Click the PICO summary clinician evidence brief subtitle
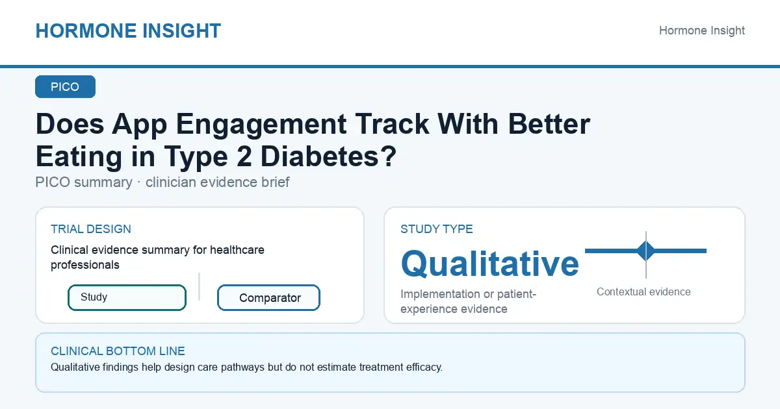Image resolution: width=780 pixels, height=409 pixels. [162, 182]
